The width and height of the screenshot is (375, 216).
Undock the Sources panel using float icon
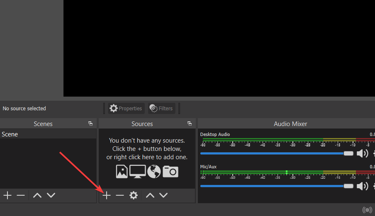(x=190, y=124)
